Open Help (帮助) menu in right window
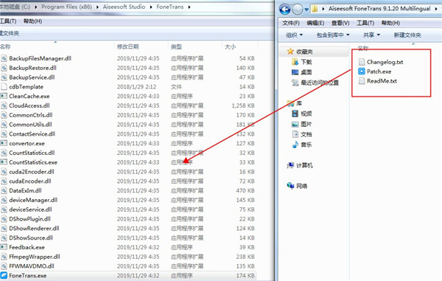 point(390,23)
